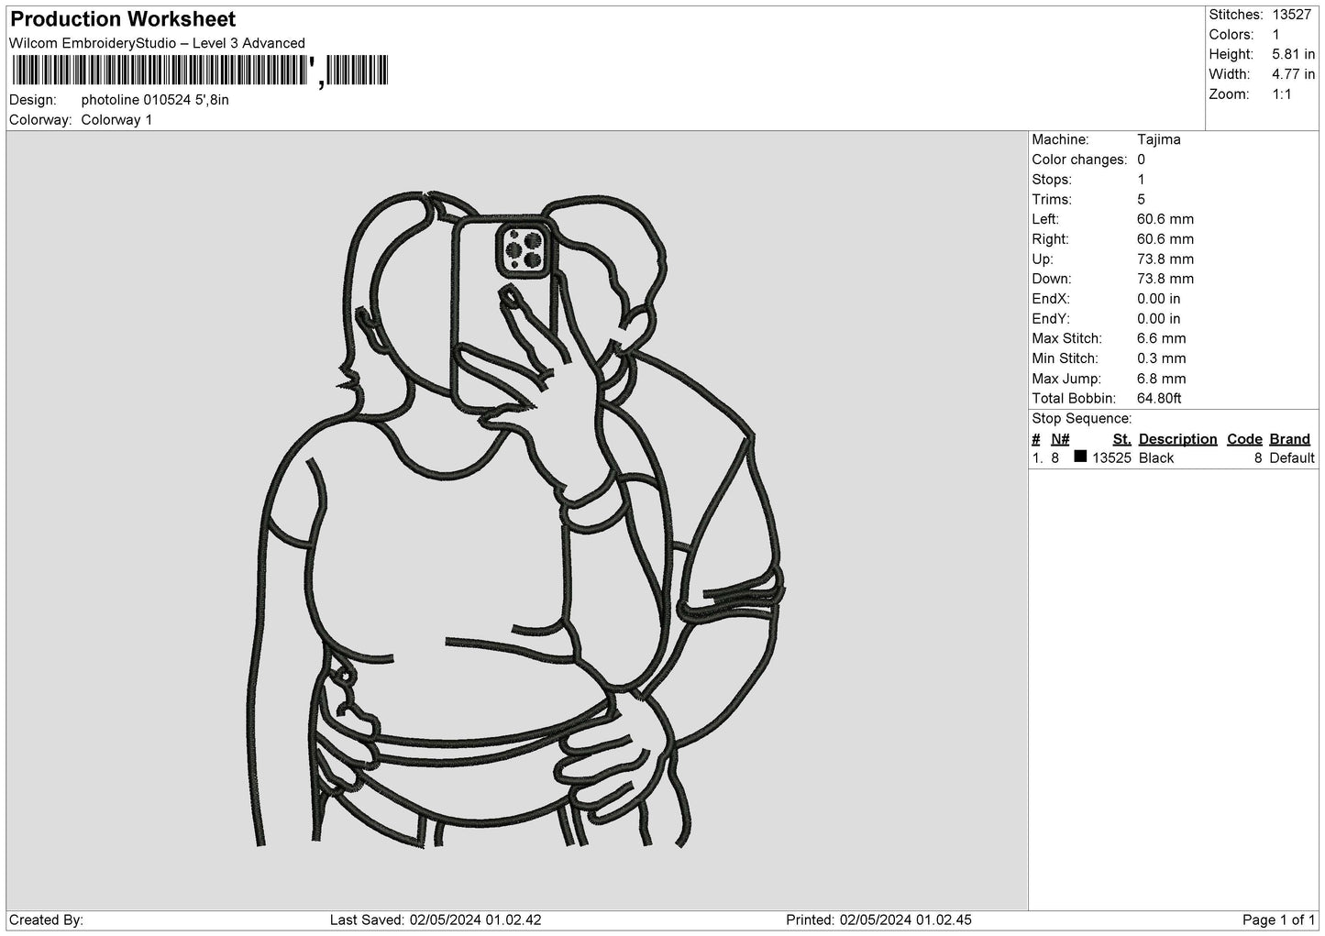Click the Color changes value 0
The image size is (1325, 936).
point(1142,160)
